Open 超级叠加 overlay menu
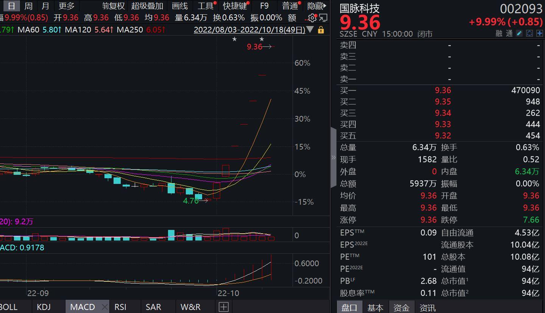The height and width of the screenshot is (313, 545). click(x=147, y=6)
